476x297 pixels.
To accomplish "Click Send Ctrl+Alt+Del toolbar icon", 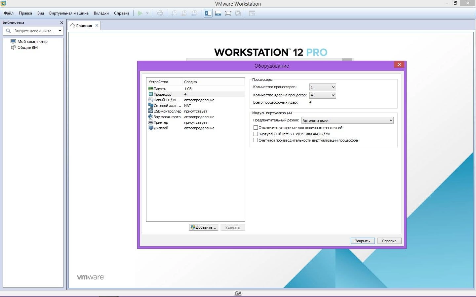I will coord(160,13).
